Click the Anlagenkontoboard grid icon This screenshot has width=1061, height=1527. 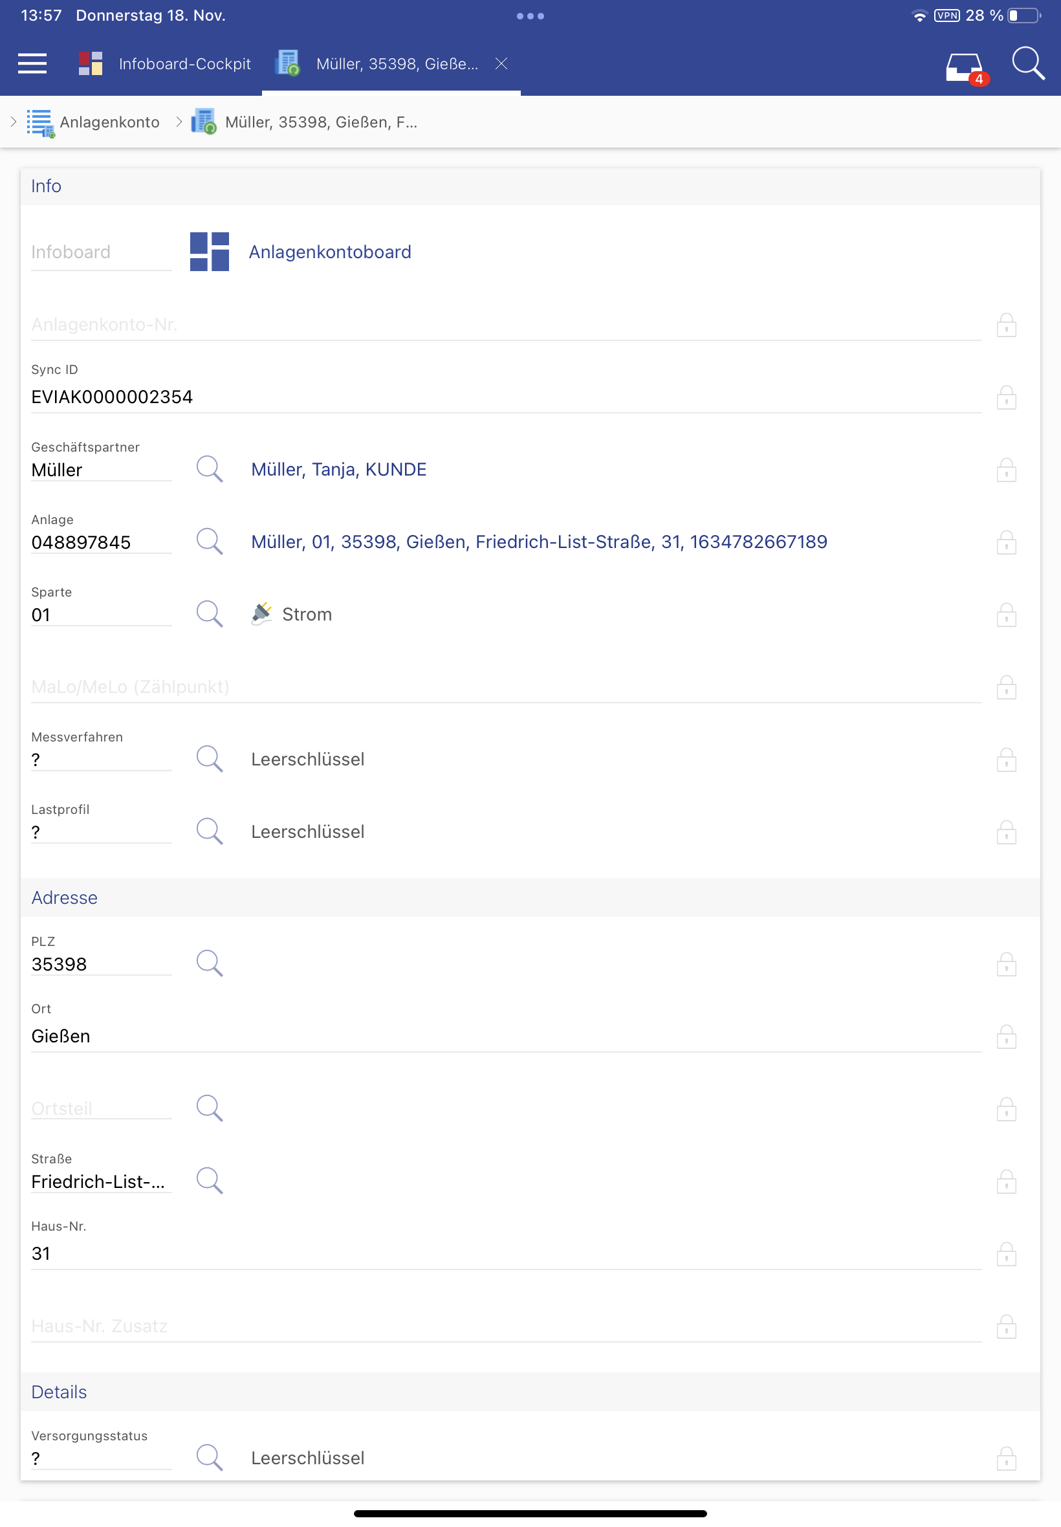210,252
